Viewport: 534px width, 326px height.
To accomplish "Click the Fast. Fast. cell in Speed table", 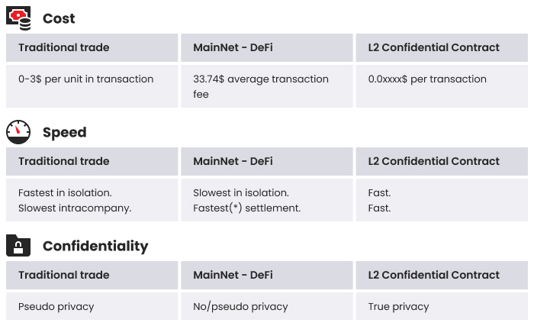I will pos(442,200).
